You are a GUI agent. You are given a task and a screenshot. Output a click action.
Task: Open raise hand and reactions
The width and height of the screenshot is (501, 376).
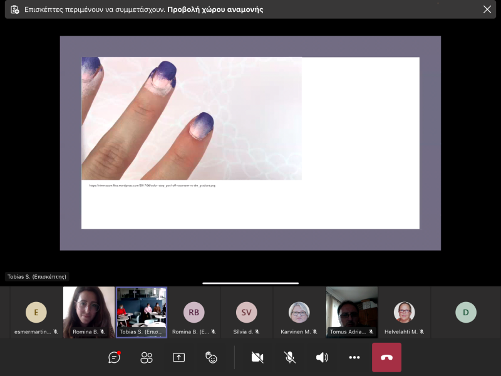point(211,357)
